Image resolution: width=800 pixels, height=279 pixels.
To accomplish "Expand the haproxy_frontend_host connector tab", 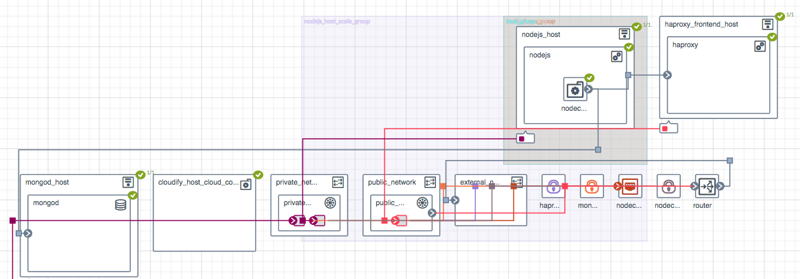I will point(668,129).
